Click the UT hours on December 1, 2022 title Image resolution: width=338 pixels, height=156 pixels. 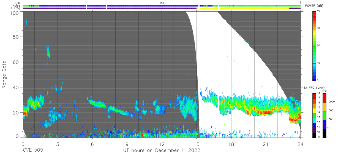click(x=161, y=150)
